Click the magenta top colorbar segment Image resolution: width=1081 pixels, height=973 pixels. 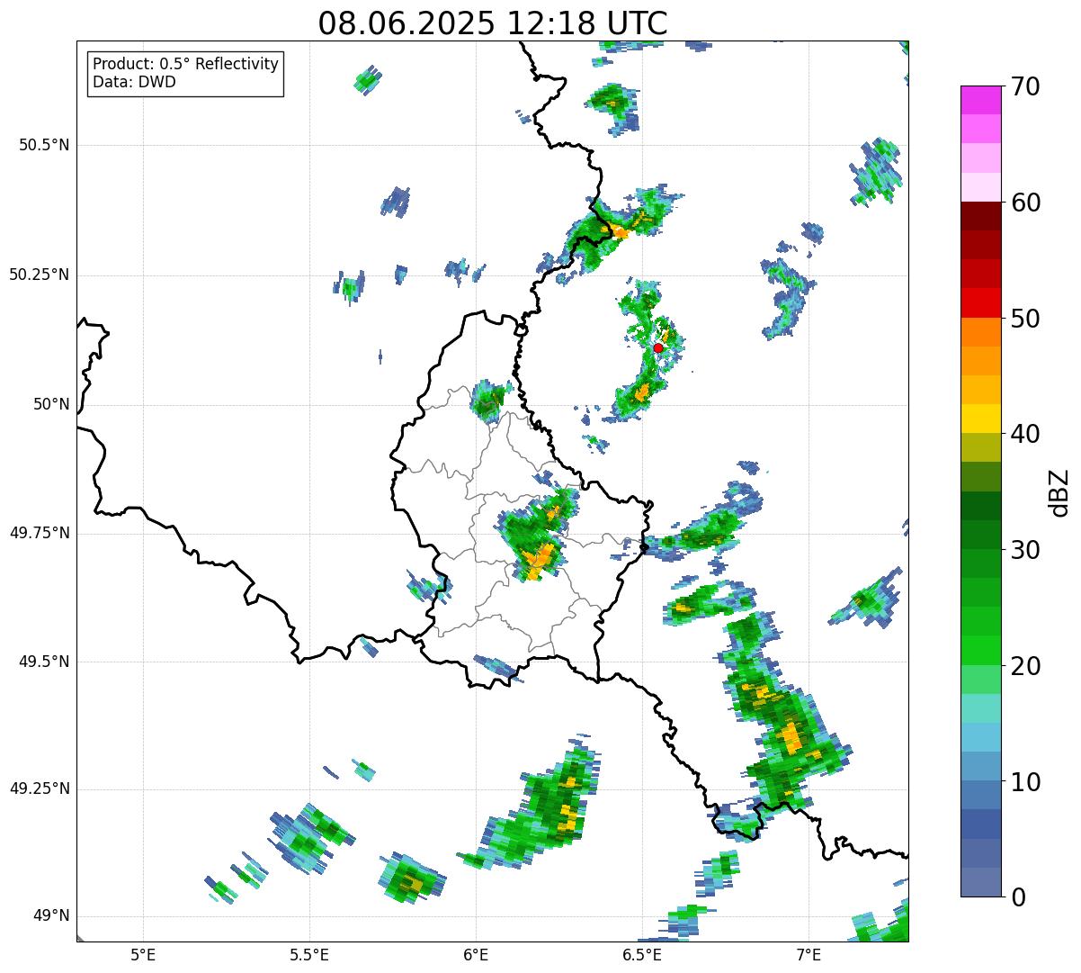coord(979,100)
